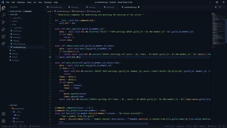Switch to the main.py editor tab

click(92, 7)
